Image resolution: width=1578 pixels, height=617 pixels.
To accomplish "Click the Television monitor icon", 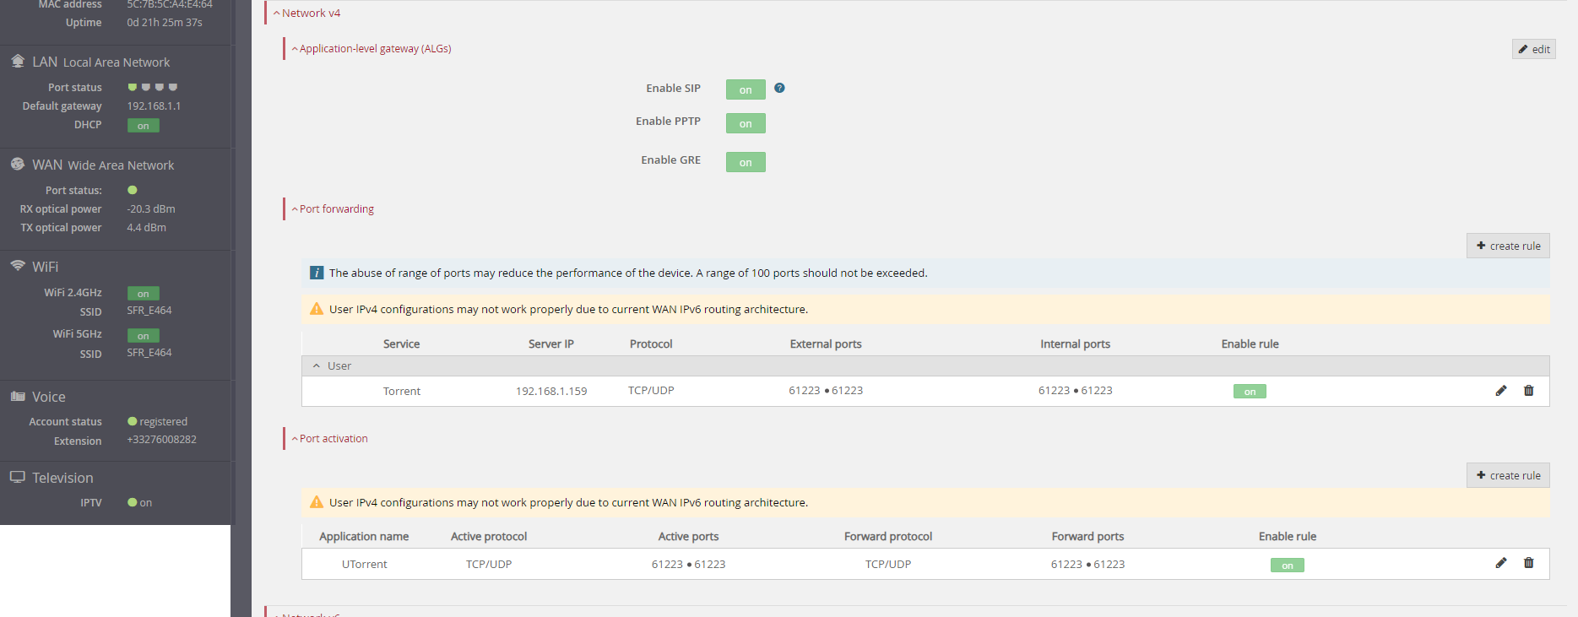I will click(x=17, y=477).
